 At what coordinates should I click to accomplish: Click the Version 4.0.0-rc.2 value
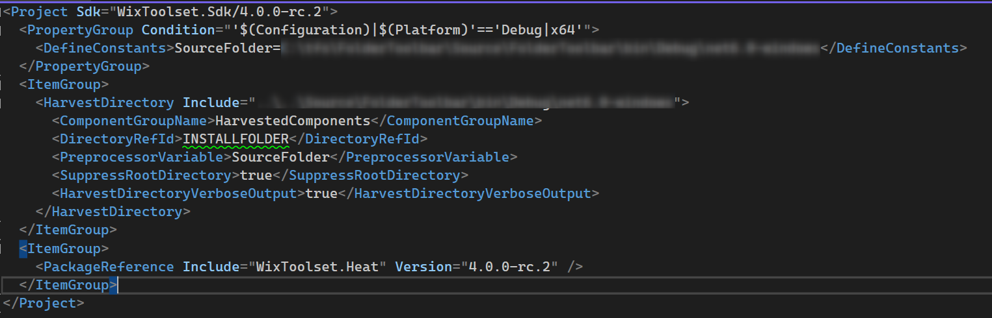513,267
